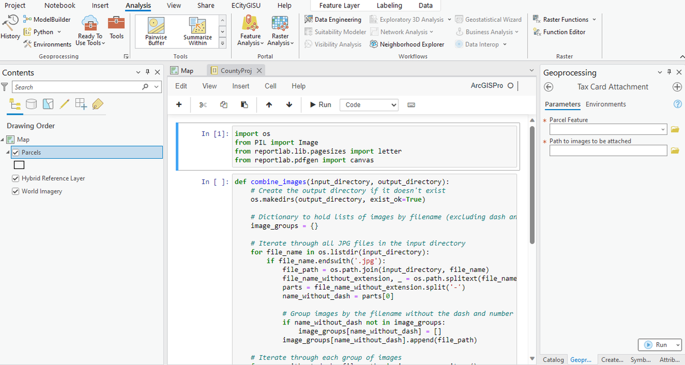The height and width of the screenshot is (365, 685).
Task: Open notebook Cell menu
Action: (271, 86)
